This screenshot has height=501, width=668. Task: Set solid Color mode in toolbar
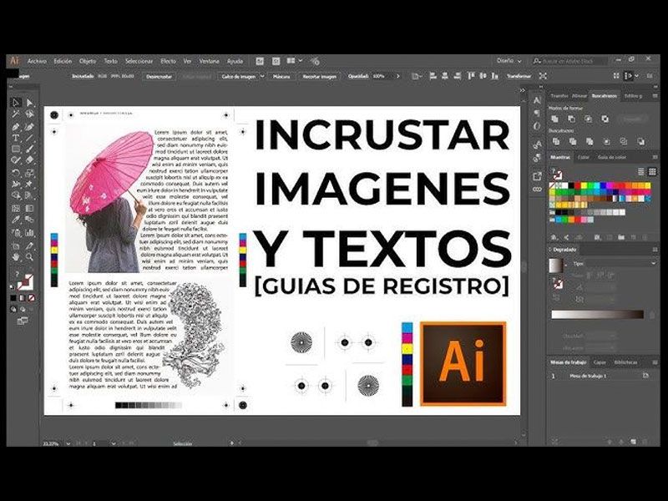[x=13, y=298]
